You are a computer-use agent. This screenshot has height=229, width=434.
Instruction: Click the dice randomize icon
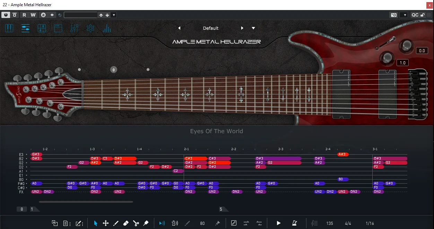coord(234,223)
